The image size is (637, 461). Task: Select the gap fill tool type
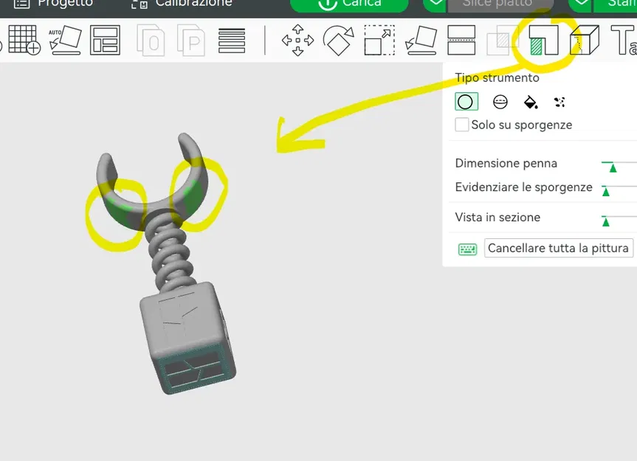click(559, 102)
